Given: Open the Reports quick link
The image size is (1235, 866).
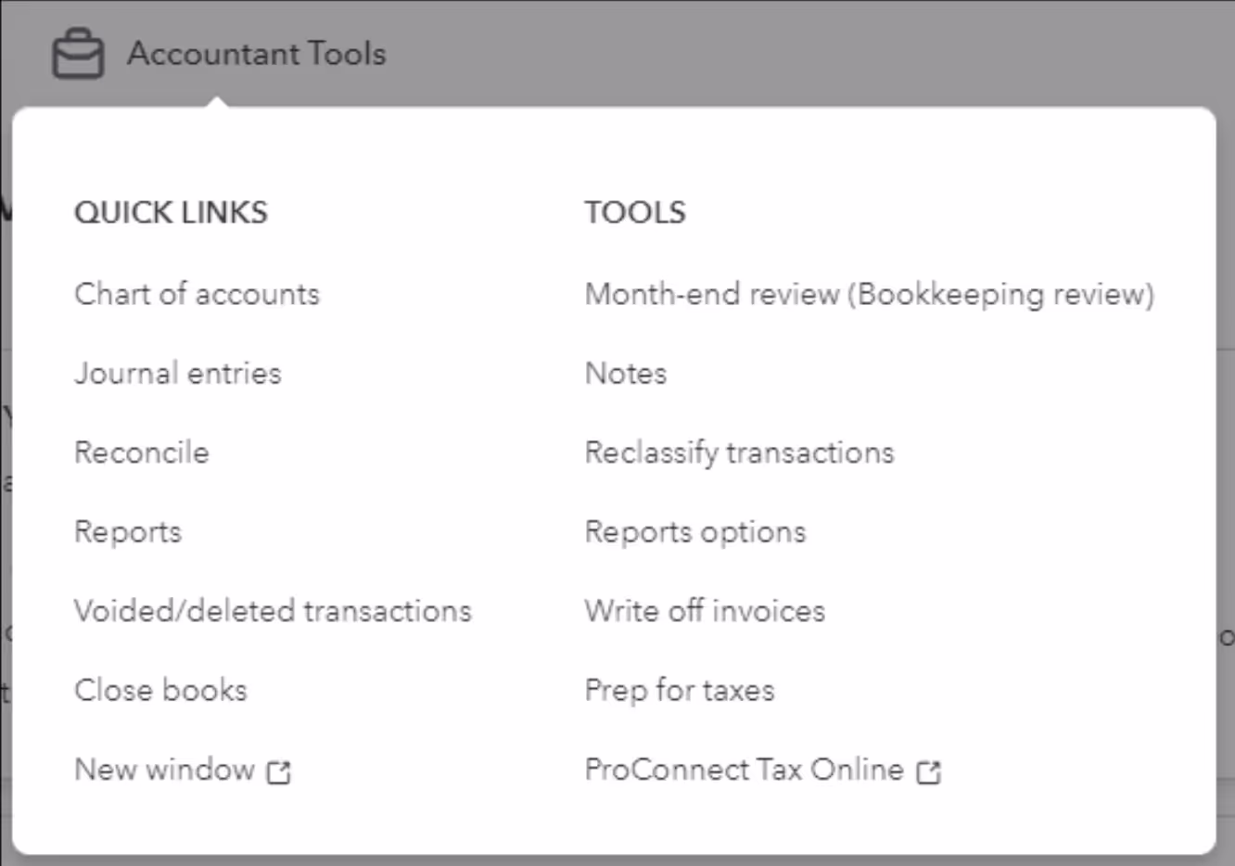Looking at the screenshot, I should click(x=128, y=532).
